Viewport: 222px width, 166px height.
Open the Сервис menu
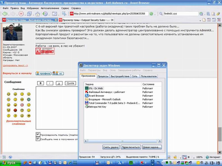(x=65, y=8)
